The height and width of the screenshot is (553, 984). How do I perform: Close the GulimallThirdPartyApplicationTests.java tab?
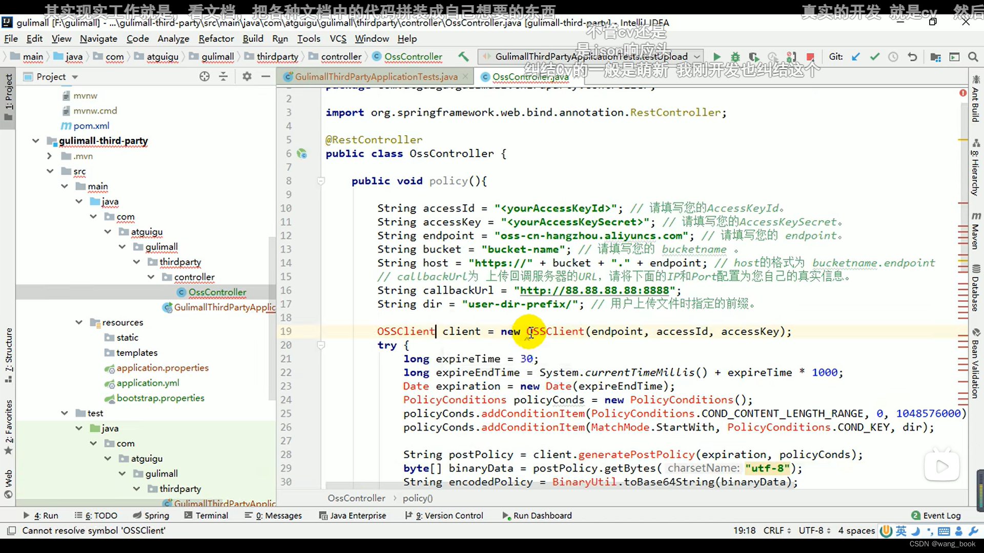(x=465, y=76)
